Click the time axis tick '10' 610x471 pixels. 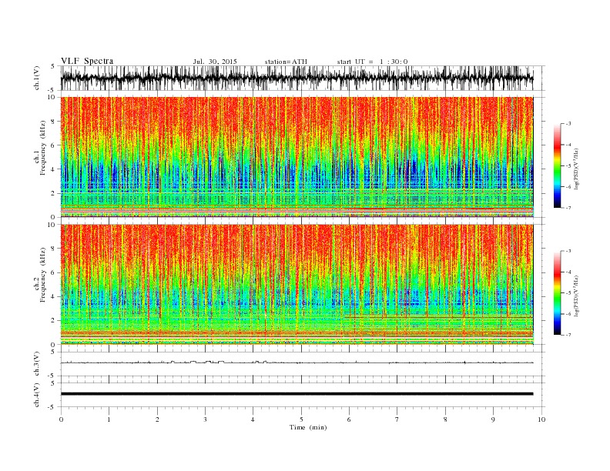coord(541,419)
